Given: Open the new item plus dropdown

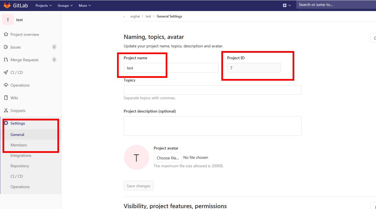Looking at the screenshot, I should coord(287,5).
